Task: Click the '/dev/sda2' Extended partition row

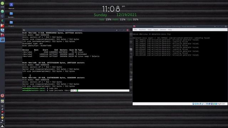Action: (x=55, y=54)
